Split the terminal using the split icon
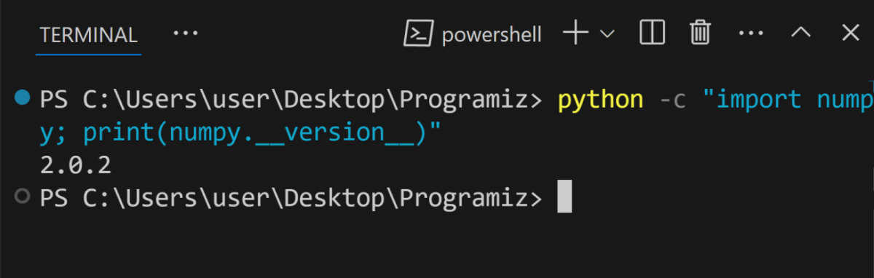This screenshot has width=874, height=278. tap(653, 33)
